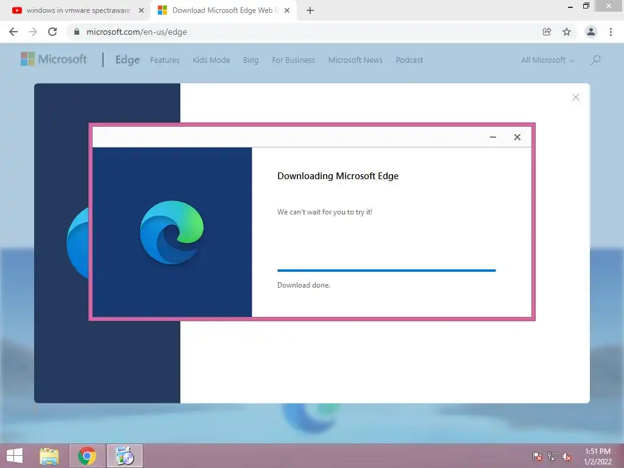The height and width of the screenshot is (468, 624).
Task: Open the Action Center flag tray icon
Action: pos(537,456)
